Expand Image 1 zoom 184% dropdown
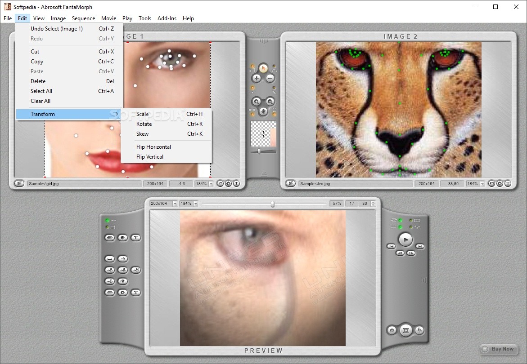This screenshot has height=364, width=527. (211, 184)
